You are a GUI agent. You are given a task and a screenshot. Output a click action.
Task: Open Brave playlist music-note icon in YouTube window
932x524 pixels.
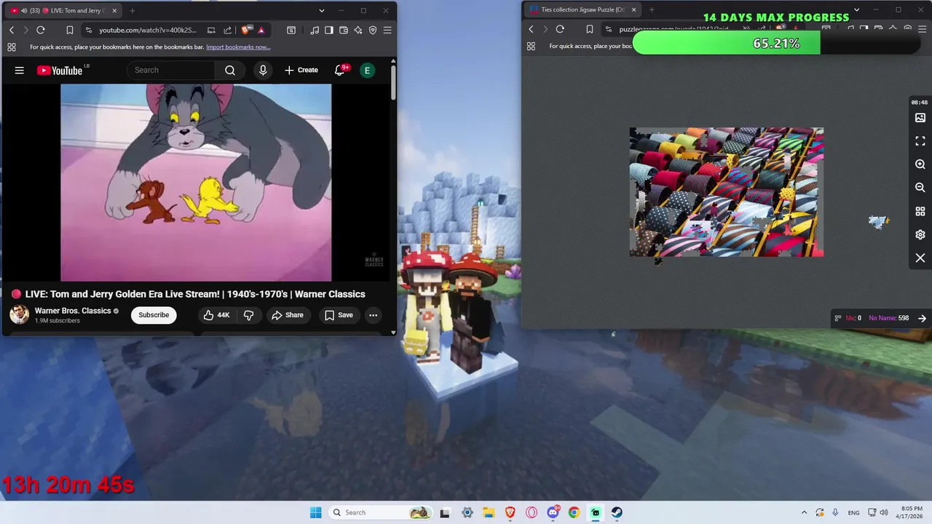click(315, 30)
